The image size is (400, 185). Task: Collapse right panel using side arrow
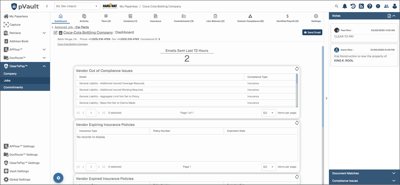(x=326, y=98)
